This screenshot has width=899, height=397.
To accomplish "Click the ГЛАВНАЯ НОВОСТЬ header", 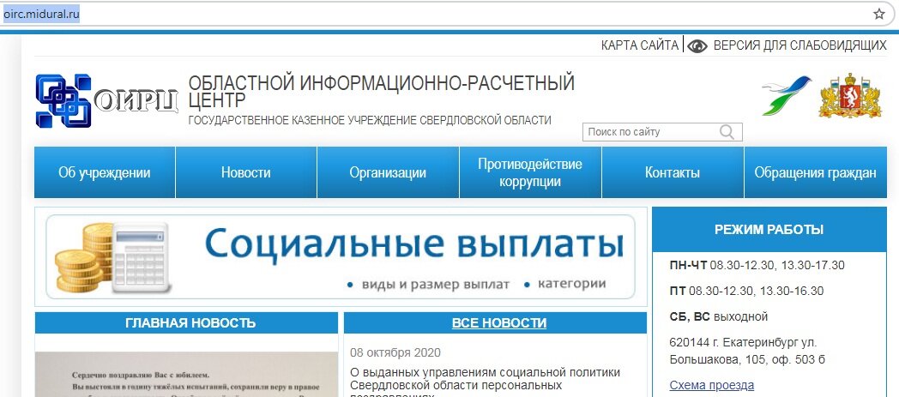I will [x=186, y=322].
